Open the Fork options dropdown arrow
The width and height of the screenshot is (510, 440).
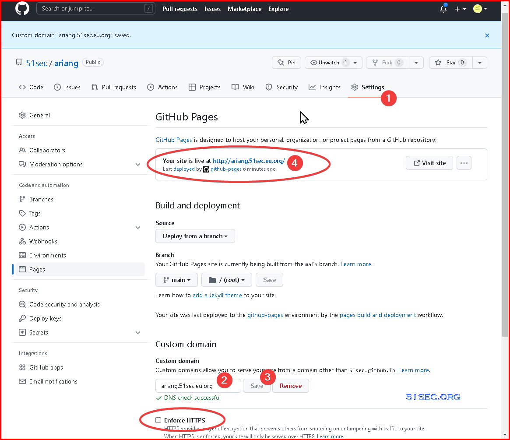pyautogui.click(x=416, y=63)
